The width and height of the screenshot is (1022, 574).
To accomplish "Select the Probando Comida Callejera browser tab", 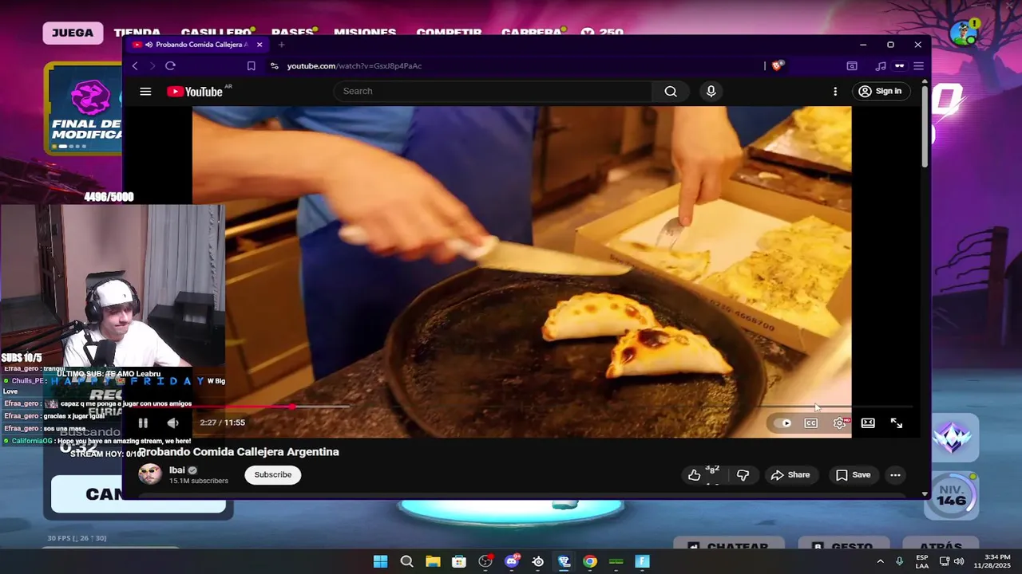I will (197, 45).
